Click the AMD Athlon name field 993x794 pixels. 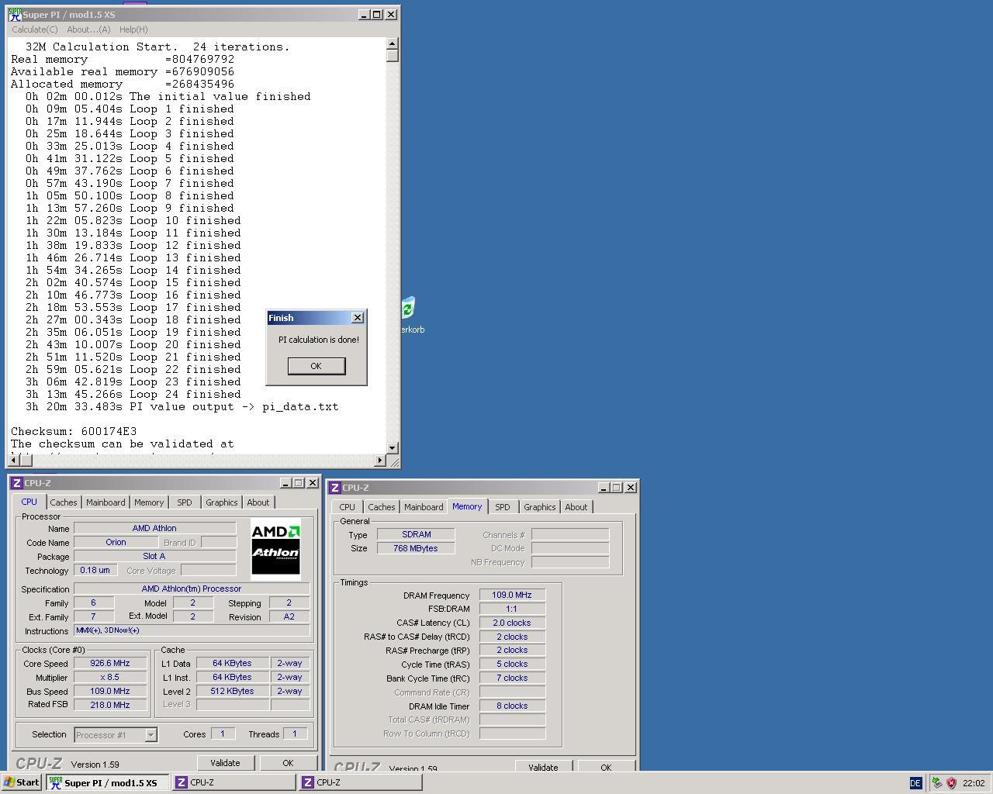154,529
